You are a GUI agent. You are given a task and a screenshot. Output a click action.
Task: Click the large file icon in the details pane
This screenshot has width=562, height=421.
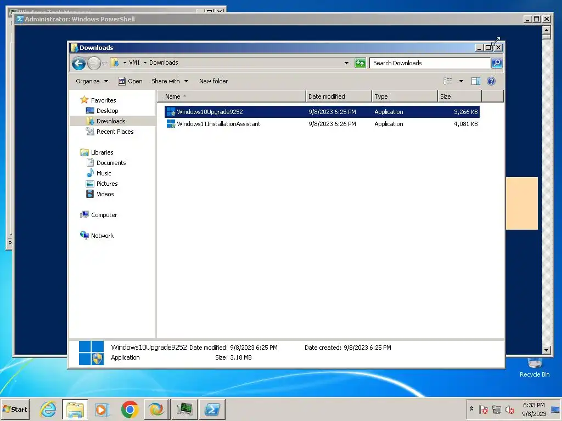[x=92, y=352]
